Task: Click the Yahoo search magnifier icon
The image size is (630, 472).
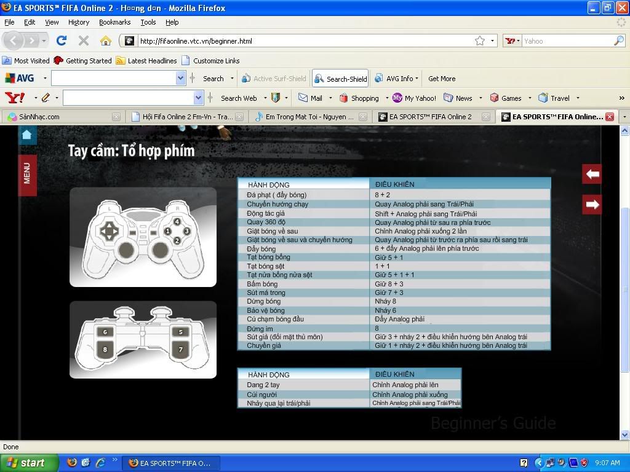Action: click(619, 41)
